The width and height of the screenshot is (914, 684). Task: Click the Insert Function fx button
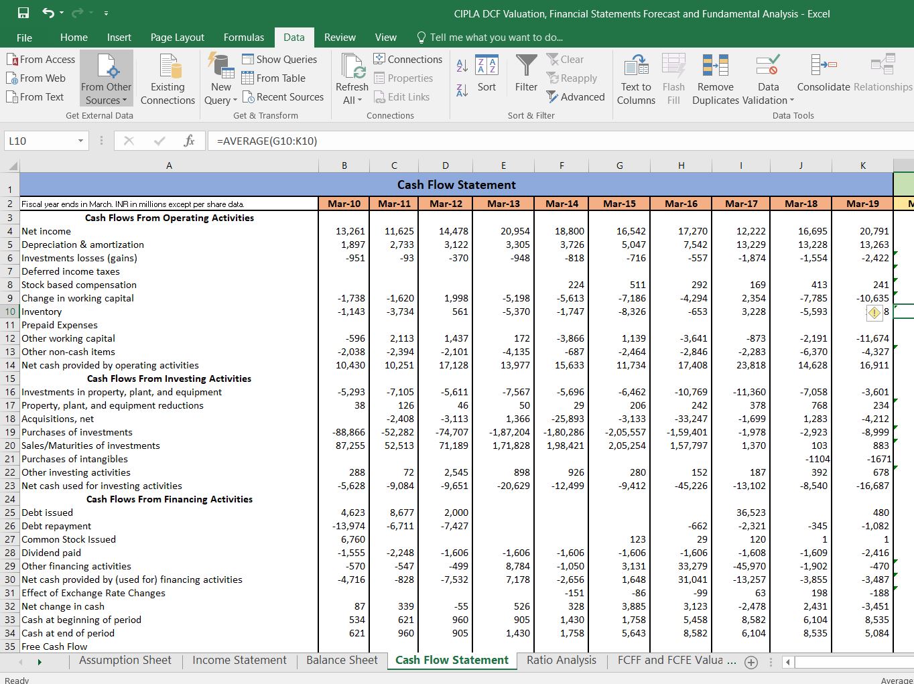pyautogui.click(x=189, y=141)
